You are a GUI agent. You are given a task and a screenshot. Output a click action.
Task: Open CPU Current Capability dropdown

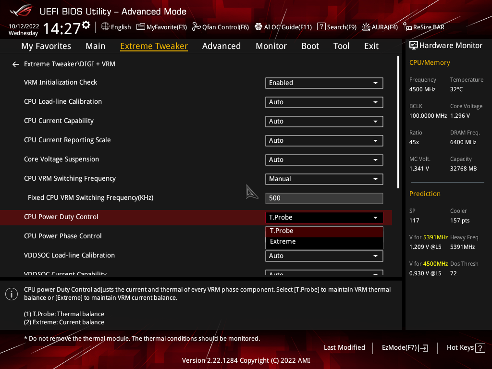point(324,122)
